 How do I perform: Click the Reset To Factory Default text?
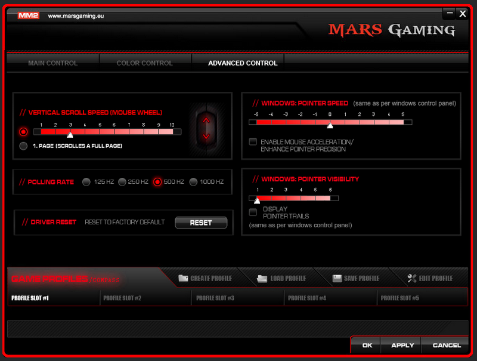[125, 222]
